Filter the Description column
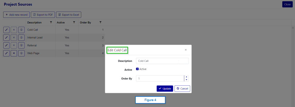Screen dimensions: 295x107 tap(51, 22)
